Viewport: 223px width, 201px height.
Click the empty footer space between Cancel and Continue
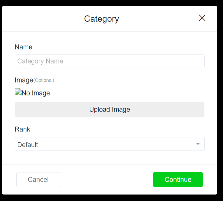coord(106,179)
